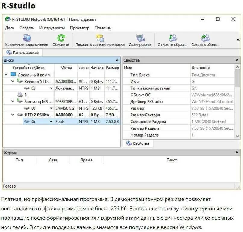Open the Помощь menu

(x=103, y=28)
